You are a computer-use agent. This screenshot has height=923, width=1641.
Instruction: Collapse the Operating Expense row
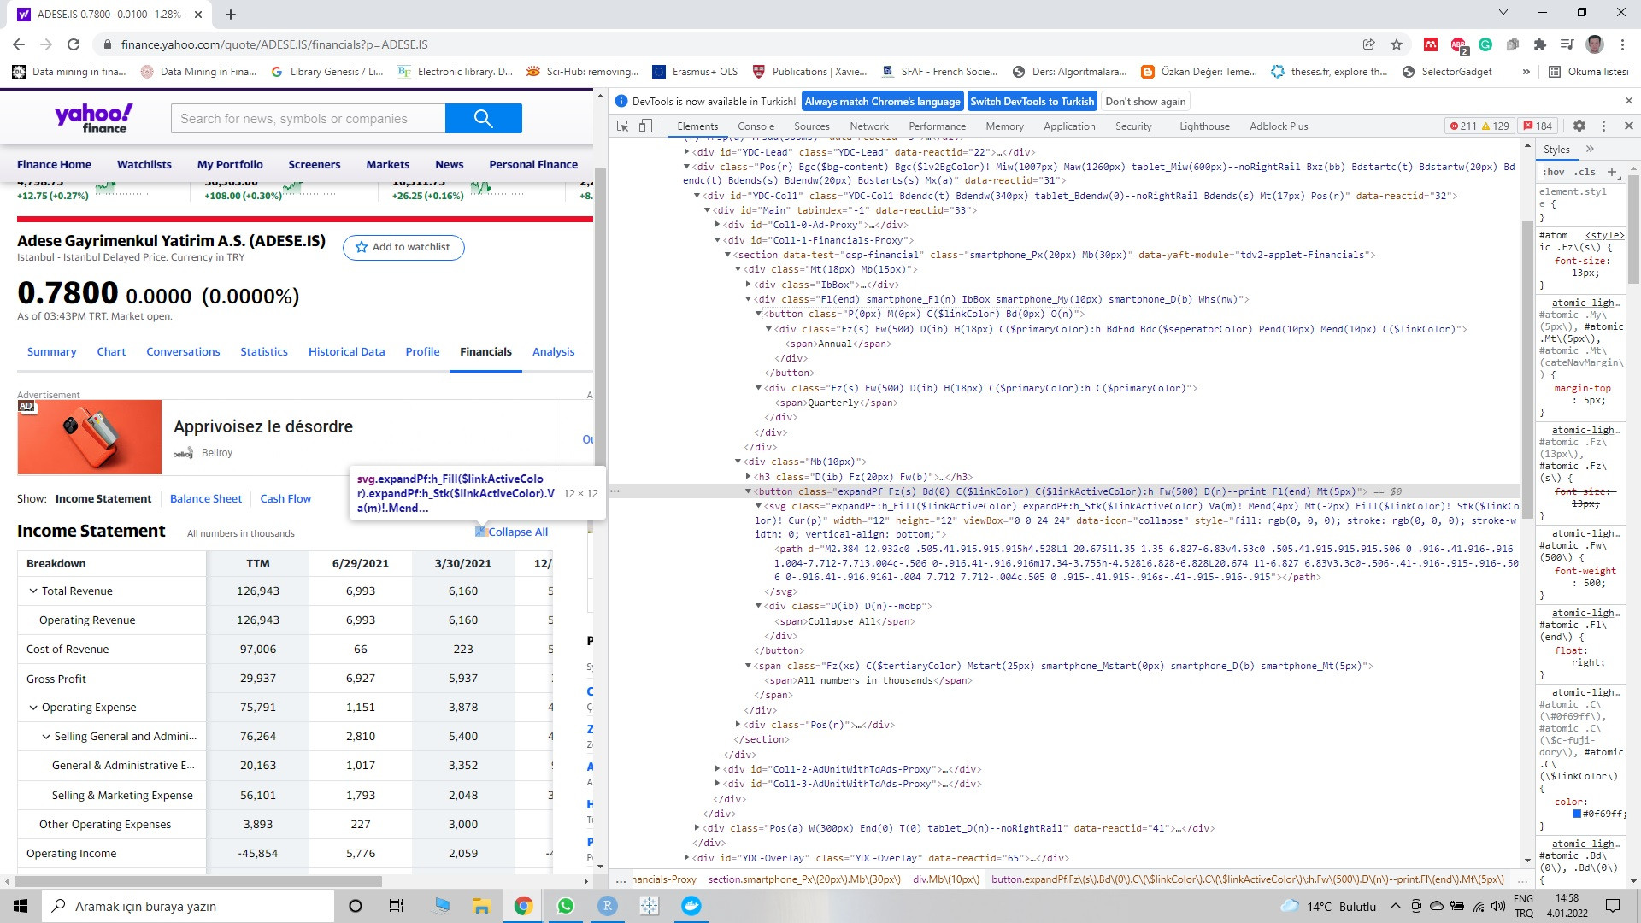point(33,708)
